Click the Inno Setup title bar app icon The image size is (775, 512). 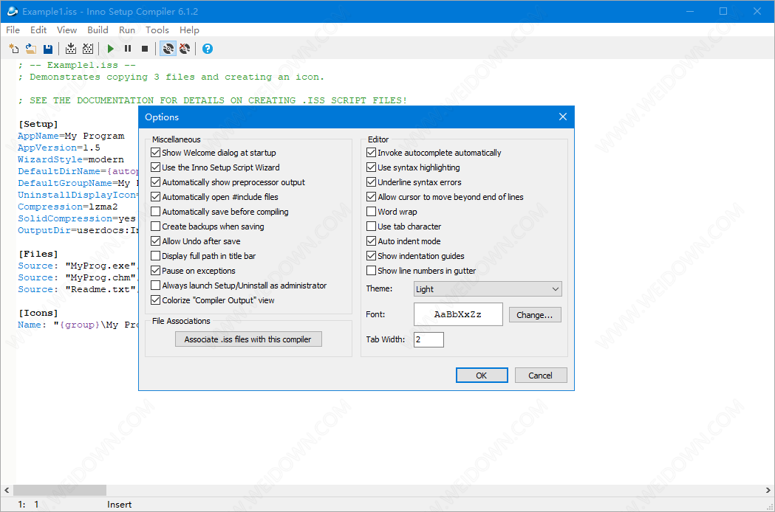tap(13, 11)
